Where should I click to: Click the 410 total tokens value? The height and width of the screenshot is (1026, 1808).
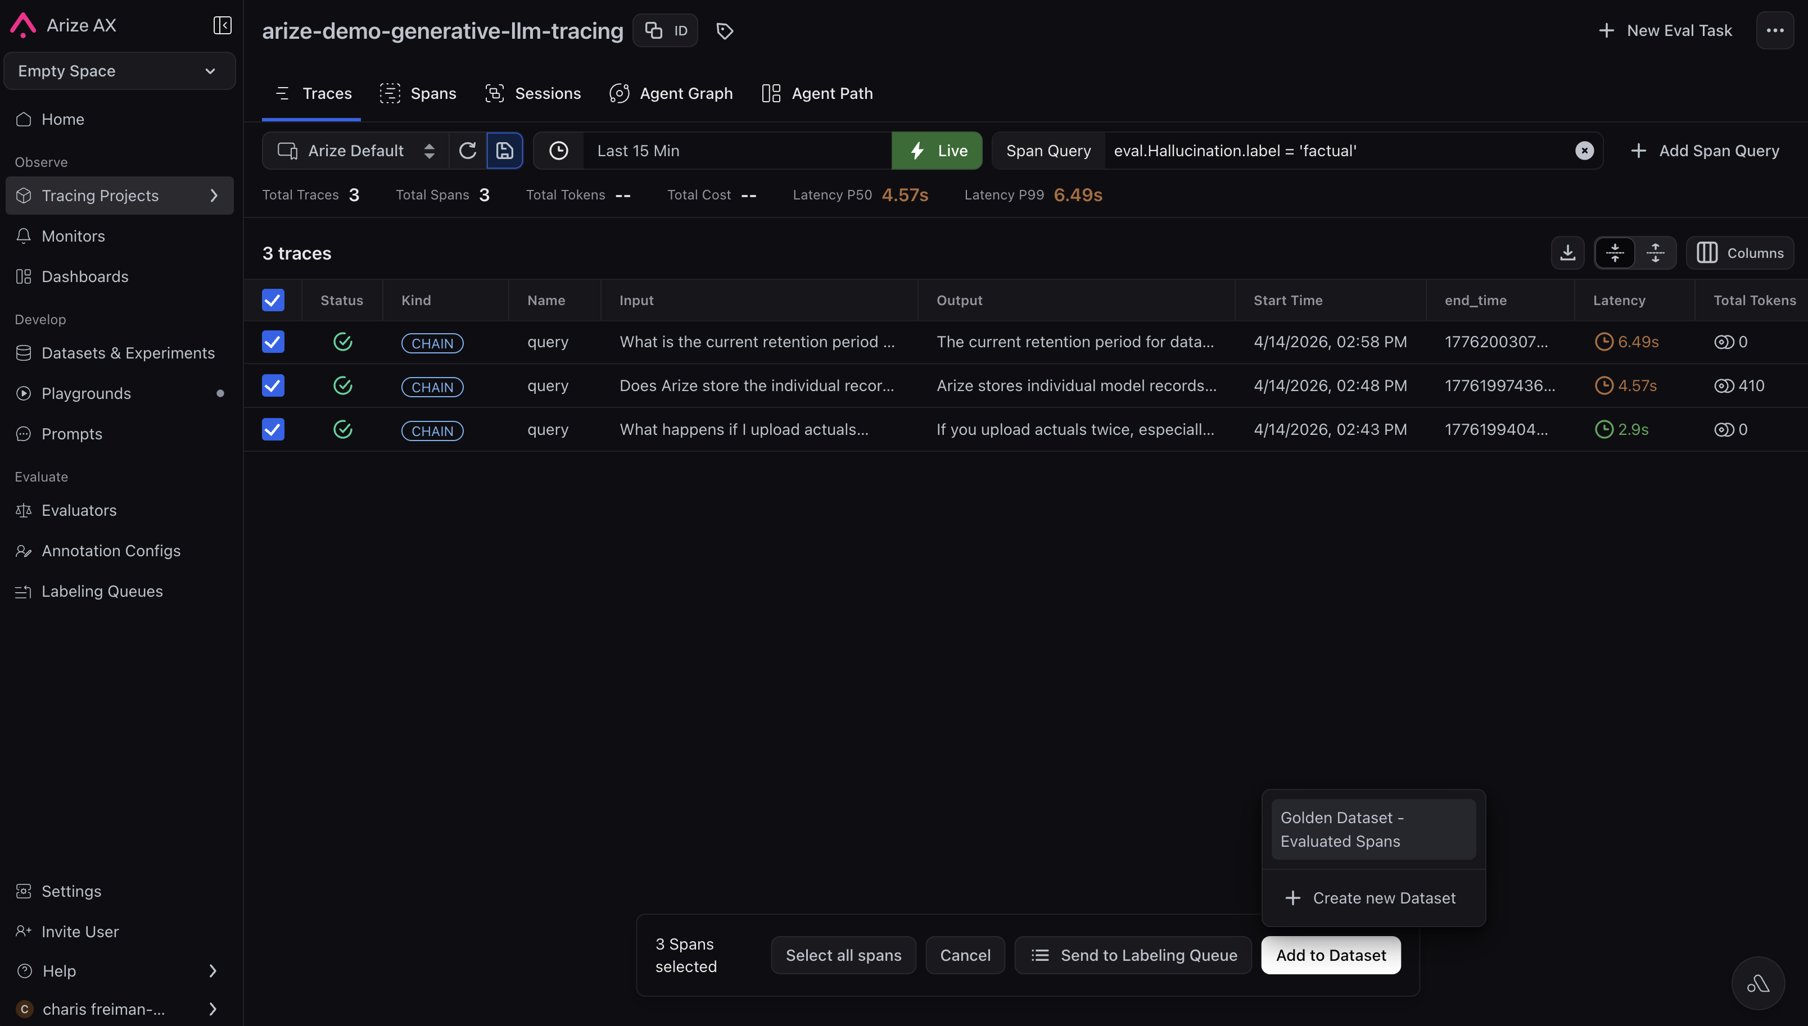click(1751, 385)
